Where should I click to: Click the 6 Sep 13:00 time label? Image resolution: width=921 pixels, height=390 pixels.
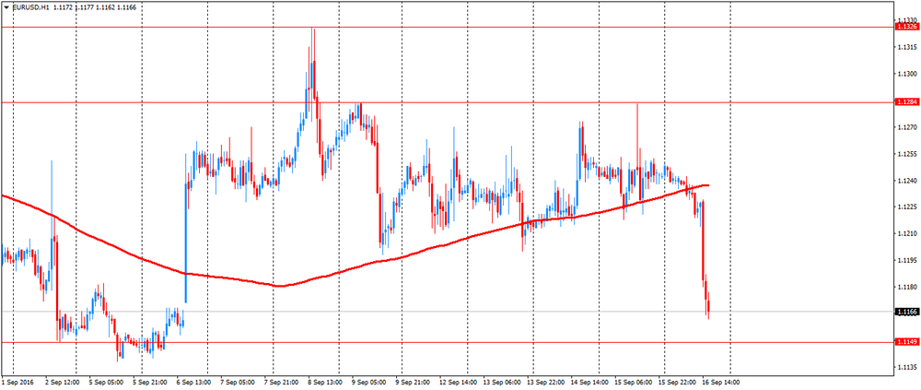(x=193, y=383)
